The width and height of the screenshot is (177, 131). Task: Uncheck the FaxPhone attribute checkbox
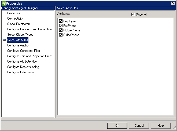61,26
